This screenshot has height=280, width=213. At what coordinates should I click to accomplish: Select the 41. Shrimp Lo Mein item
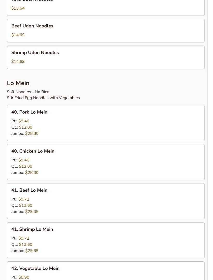pyautogui.click(x=106, y=240)
